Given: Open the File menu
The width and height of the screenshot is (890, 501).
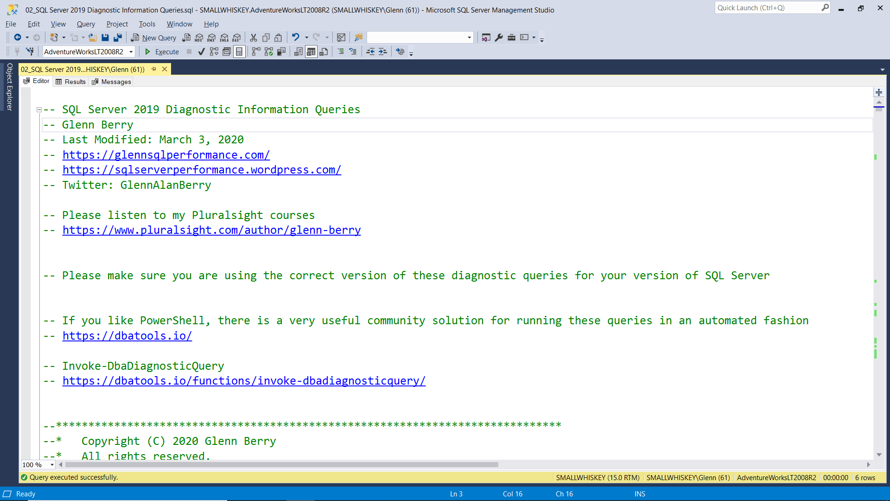Looking at the screenshot, I should pyautogui.click(x=11, y=24).
